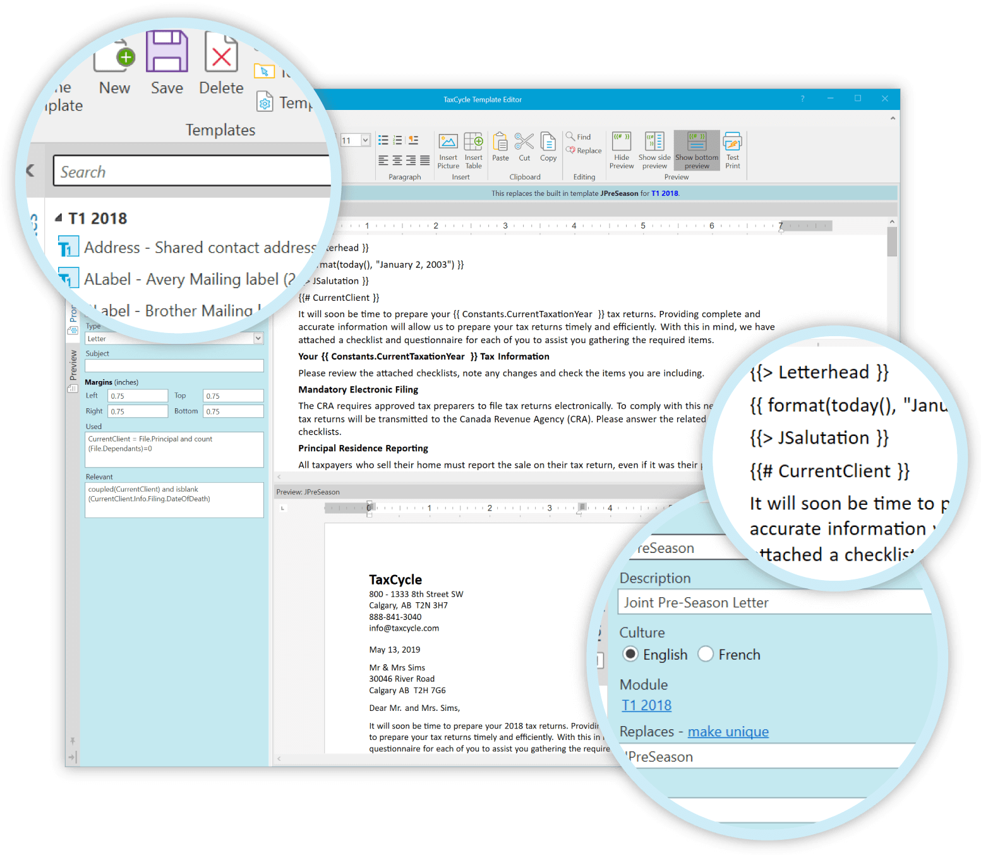The height and width of the screenshot is (855, 981).
Task: Justify the paragraph text
Action: click(425, 160)
